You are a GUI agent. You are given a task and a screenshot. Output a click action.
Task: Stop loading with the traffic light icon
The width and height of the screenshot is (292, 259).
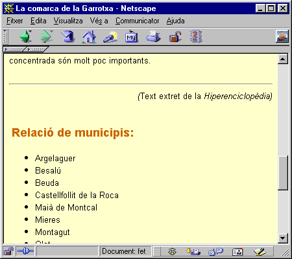(196, 36)
